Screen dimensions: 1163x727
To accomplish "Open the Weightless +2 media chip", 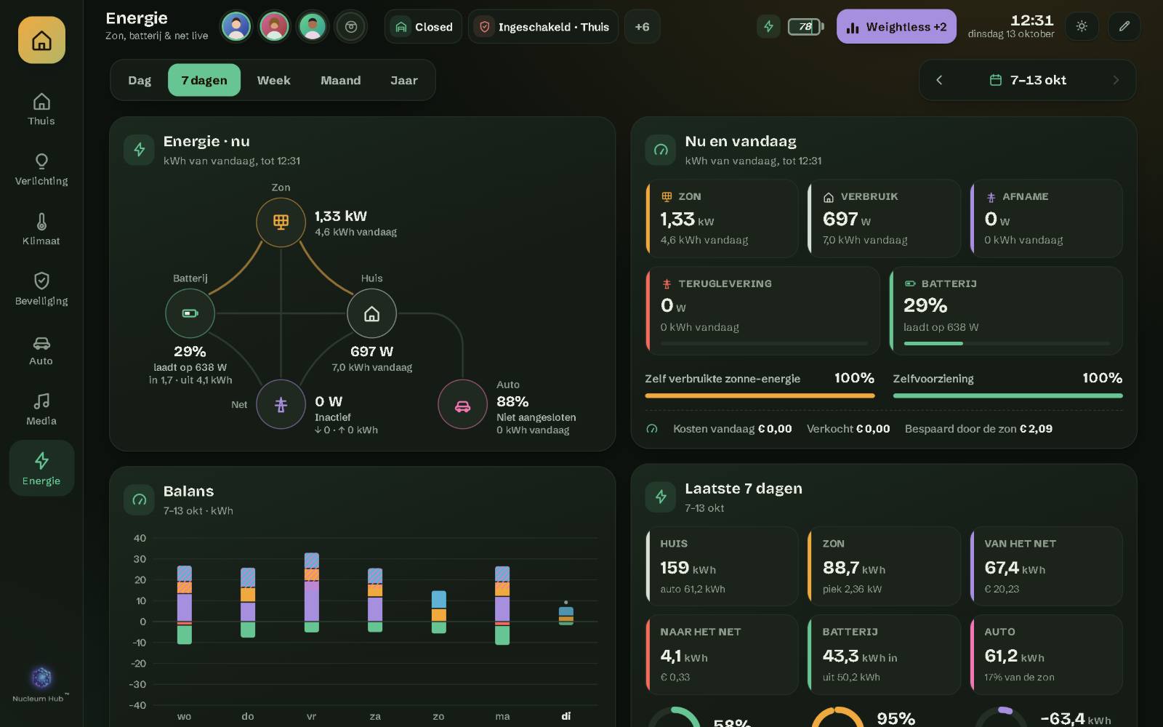I will pyautogui.click(x=896, y=27).
